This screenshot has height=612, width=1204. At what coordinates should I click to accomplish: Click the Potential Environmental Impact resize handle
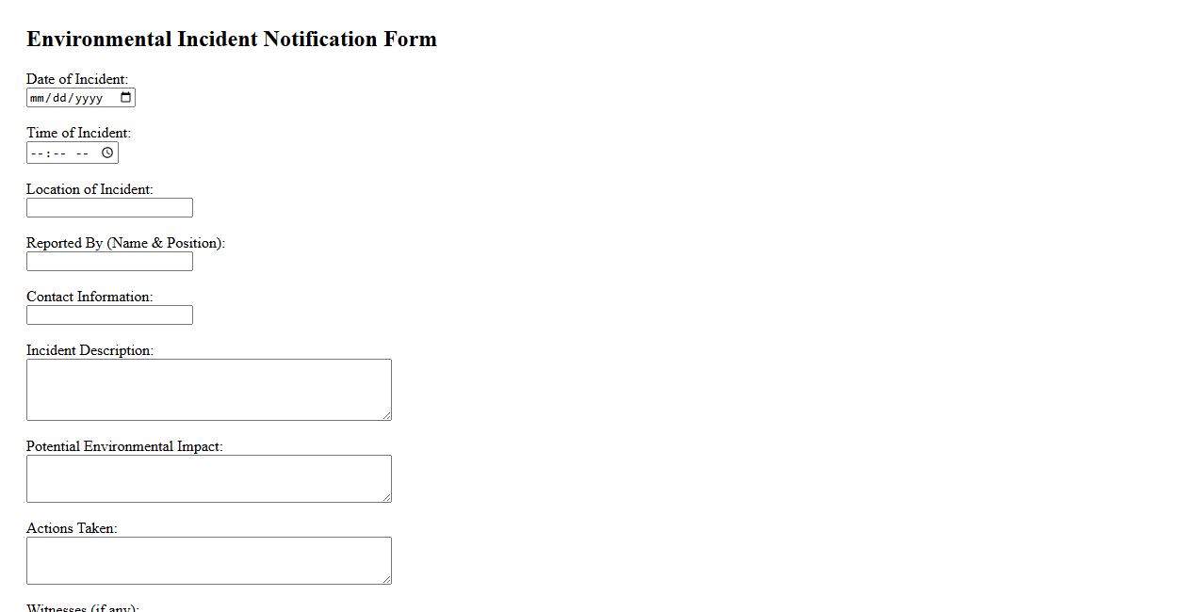pos(386,497)
